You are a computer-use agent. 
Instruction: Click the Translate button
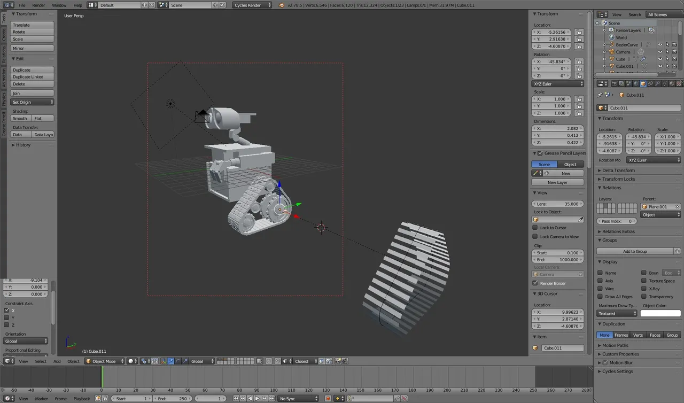(32, 25)
